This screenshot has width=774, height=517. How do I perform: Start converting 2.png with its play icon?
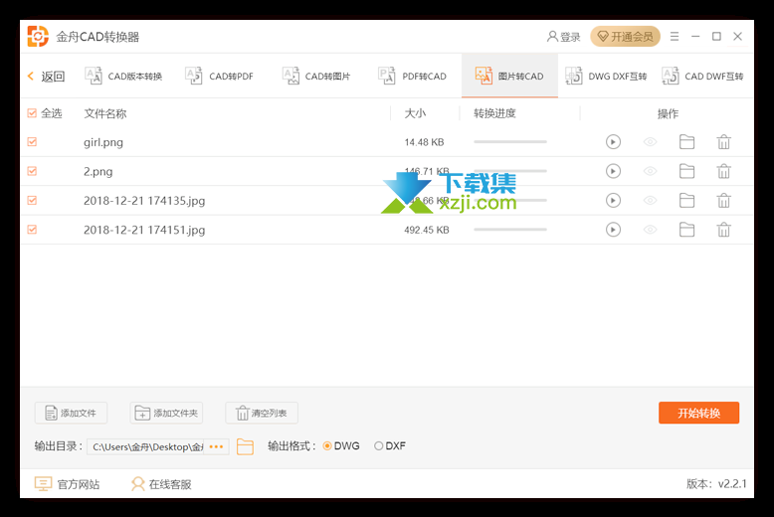pyautogui.click(x=613, y=171)
